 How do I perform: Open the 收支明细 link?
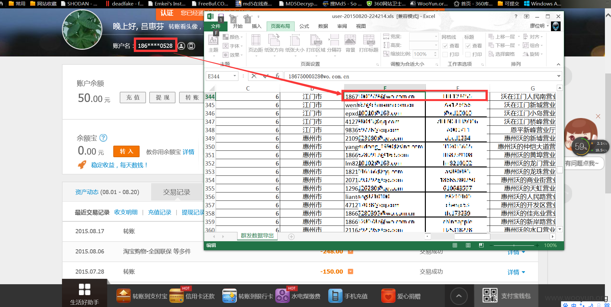pos(126,212)
